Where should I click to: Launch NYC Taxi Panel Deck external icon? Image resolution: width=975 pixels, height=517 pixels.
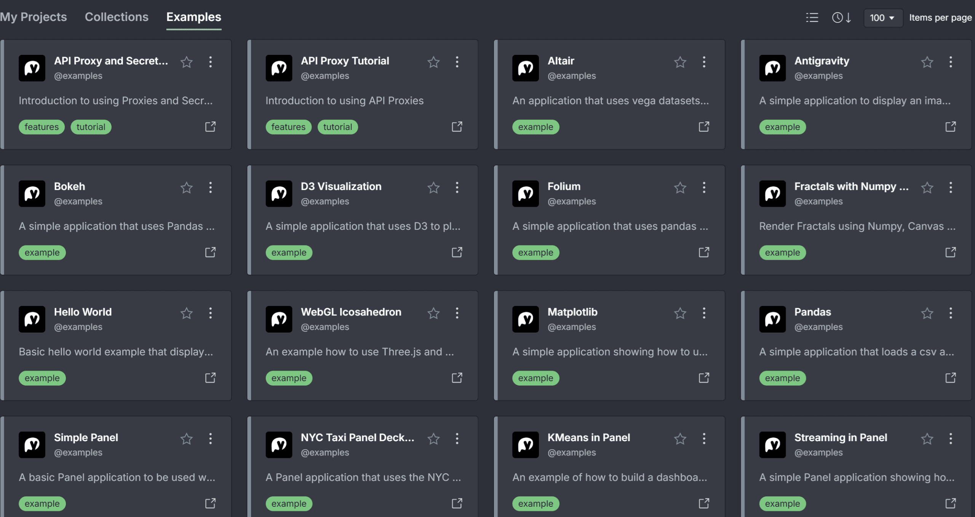(x=457, y=503)
